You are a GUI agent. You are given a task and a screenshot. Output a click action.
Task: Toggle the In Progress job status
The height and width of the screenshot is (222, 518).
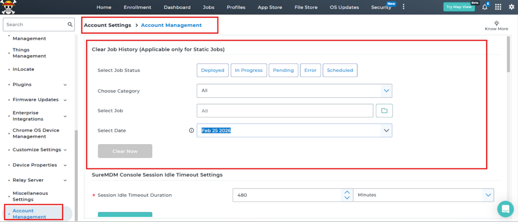click(248, 70)
